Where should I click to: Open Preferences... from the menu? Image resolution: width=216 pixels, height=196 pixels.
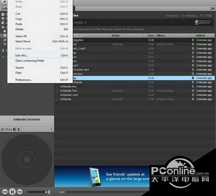tap(40, 80)
